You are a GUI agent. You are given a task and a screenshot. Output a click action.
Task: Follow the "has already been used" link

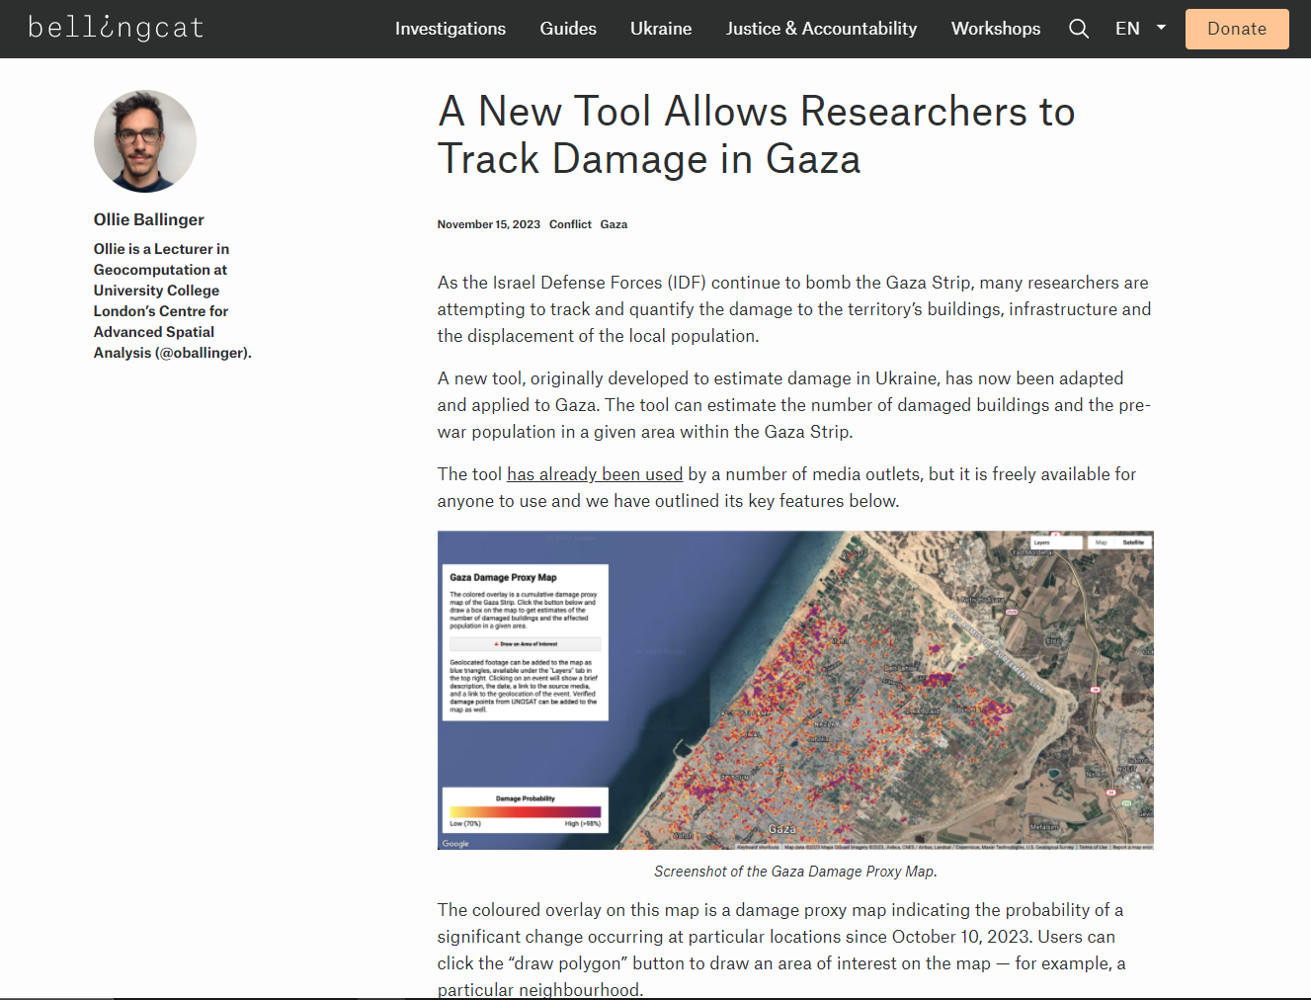point(595,474)
